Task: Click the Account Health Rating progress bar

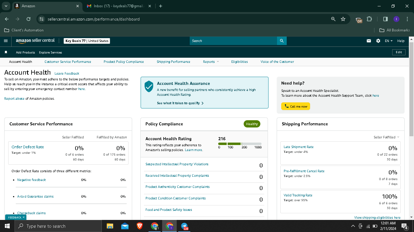Action: (x=240, y=144)
